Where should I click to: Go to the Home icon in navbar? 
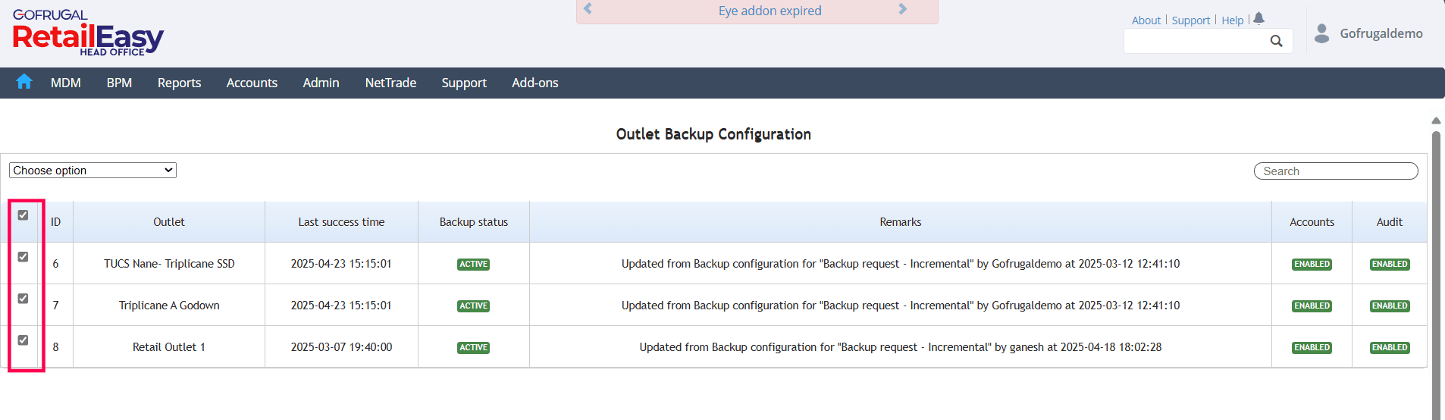(x=24, y=82)
